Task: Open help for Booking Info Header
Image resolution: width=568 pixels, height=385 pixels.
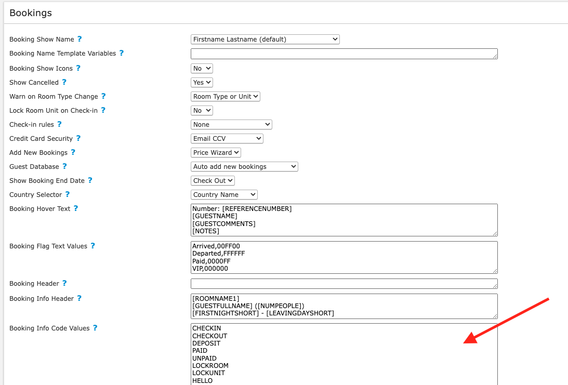Action: pyautogui.click(x=80, y=298)
